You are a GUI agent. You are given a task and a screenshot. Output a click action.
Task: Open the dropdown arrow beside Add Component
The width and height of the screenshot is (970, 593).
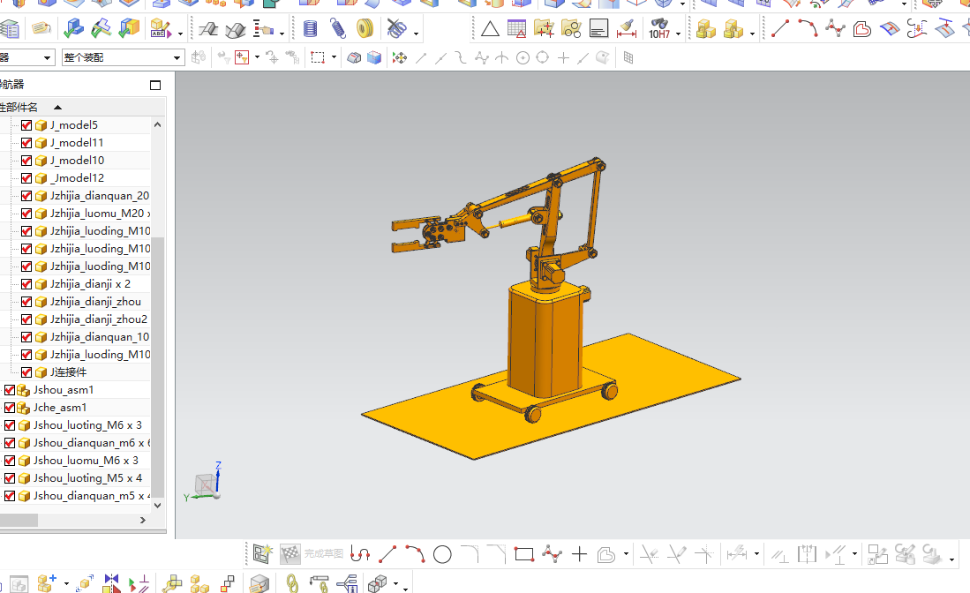(66, 583)
